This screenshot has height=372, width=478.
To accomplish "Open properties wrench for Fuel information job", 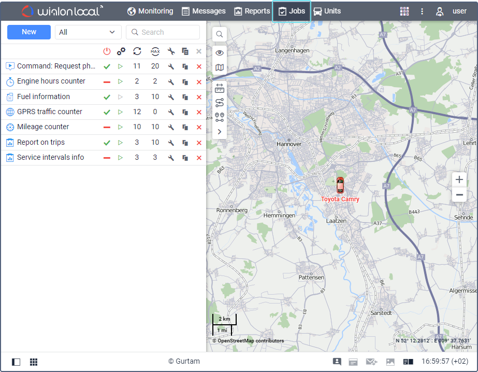I will click(171, 97).
